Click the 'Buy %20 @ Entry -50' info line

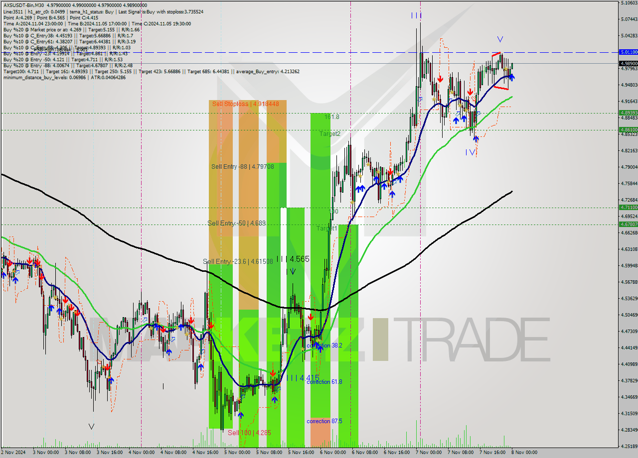coord(63,59)
